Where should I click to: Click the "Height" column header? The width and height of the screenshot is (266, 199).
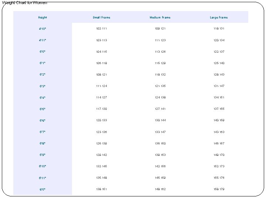click(42, 17)
